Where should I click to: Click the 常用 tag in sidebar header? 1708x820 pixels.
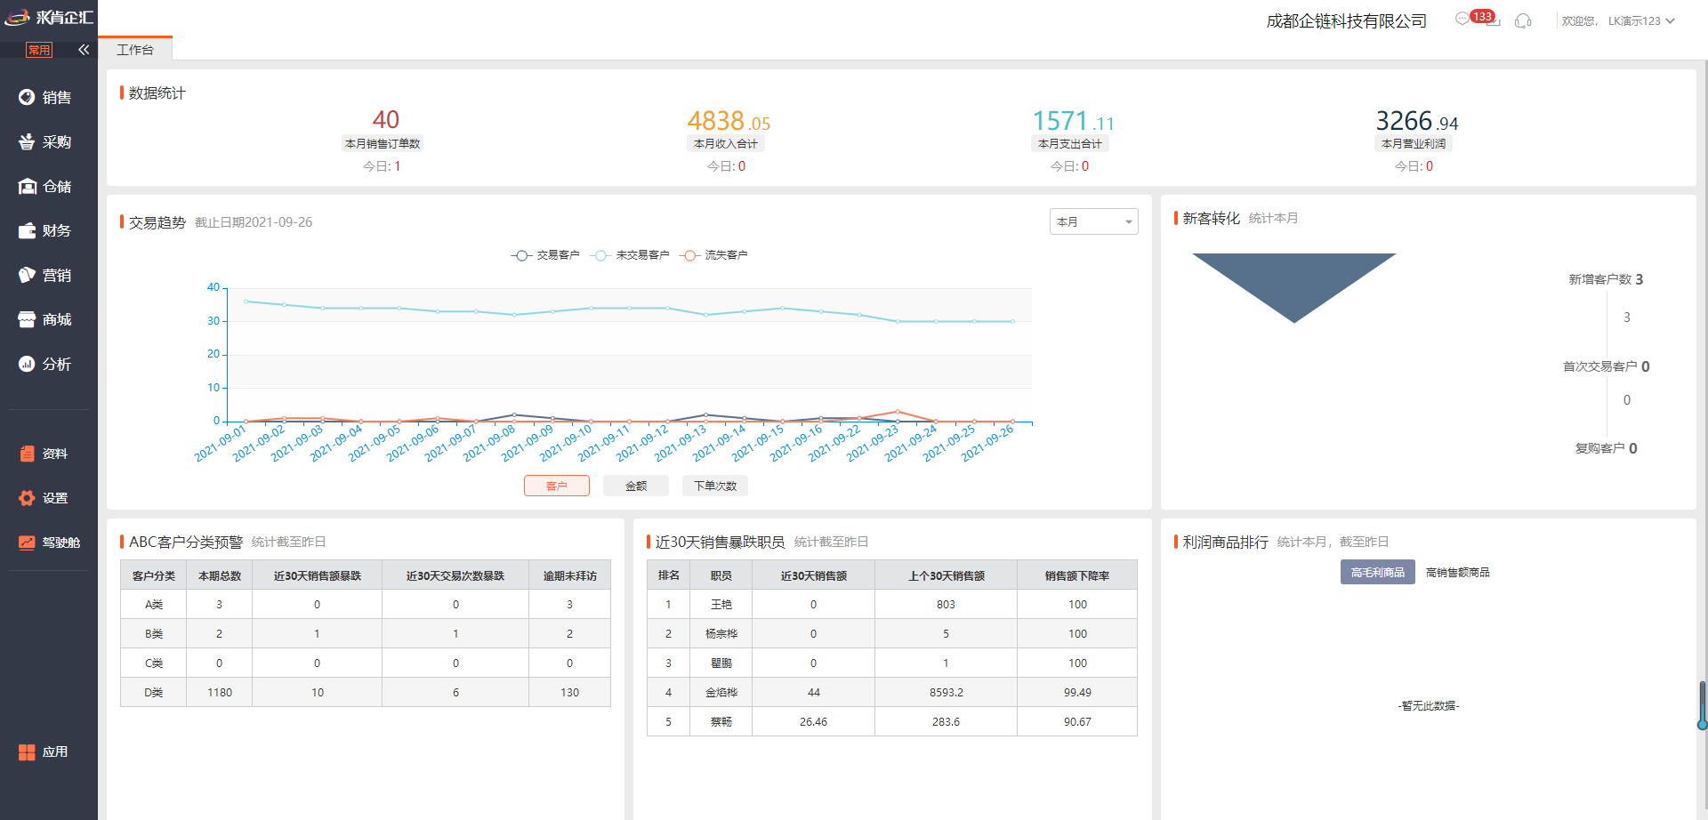[x=39, y=50]
